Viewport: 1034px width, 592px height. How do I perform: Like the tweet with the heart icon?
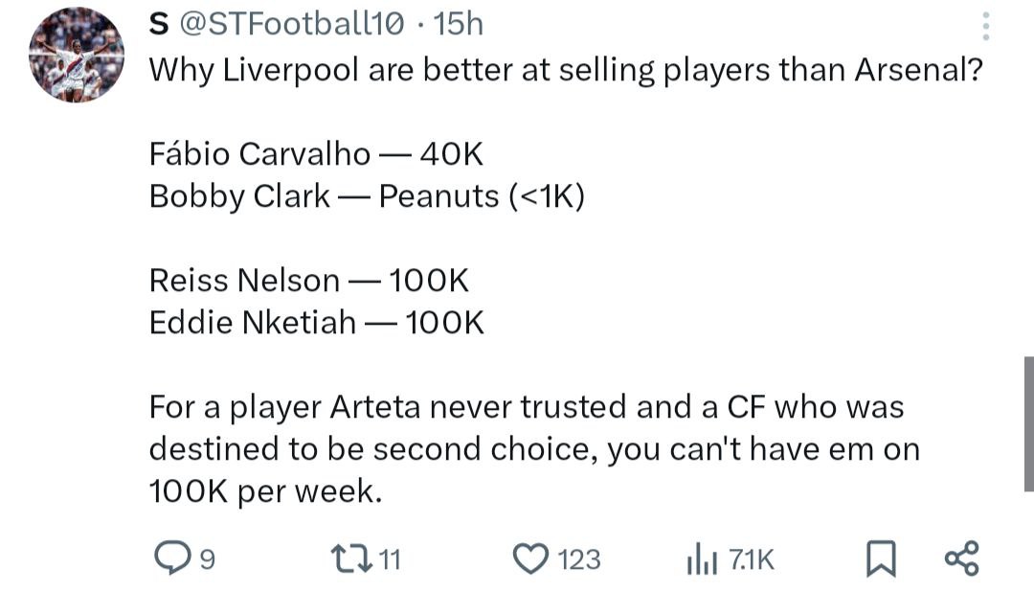point(529,558)
